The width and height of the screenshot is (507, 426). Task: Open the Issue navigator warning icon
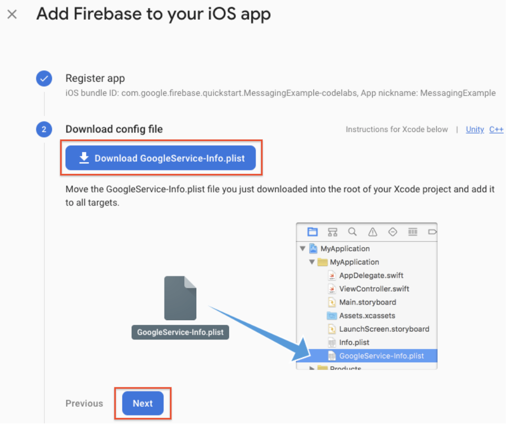click(373, 232)
